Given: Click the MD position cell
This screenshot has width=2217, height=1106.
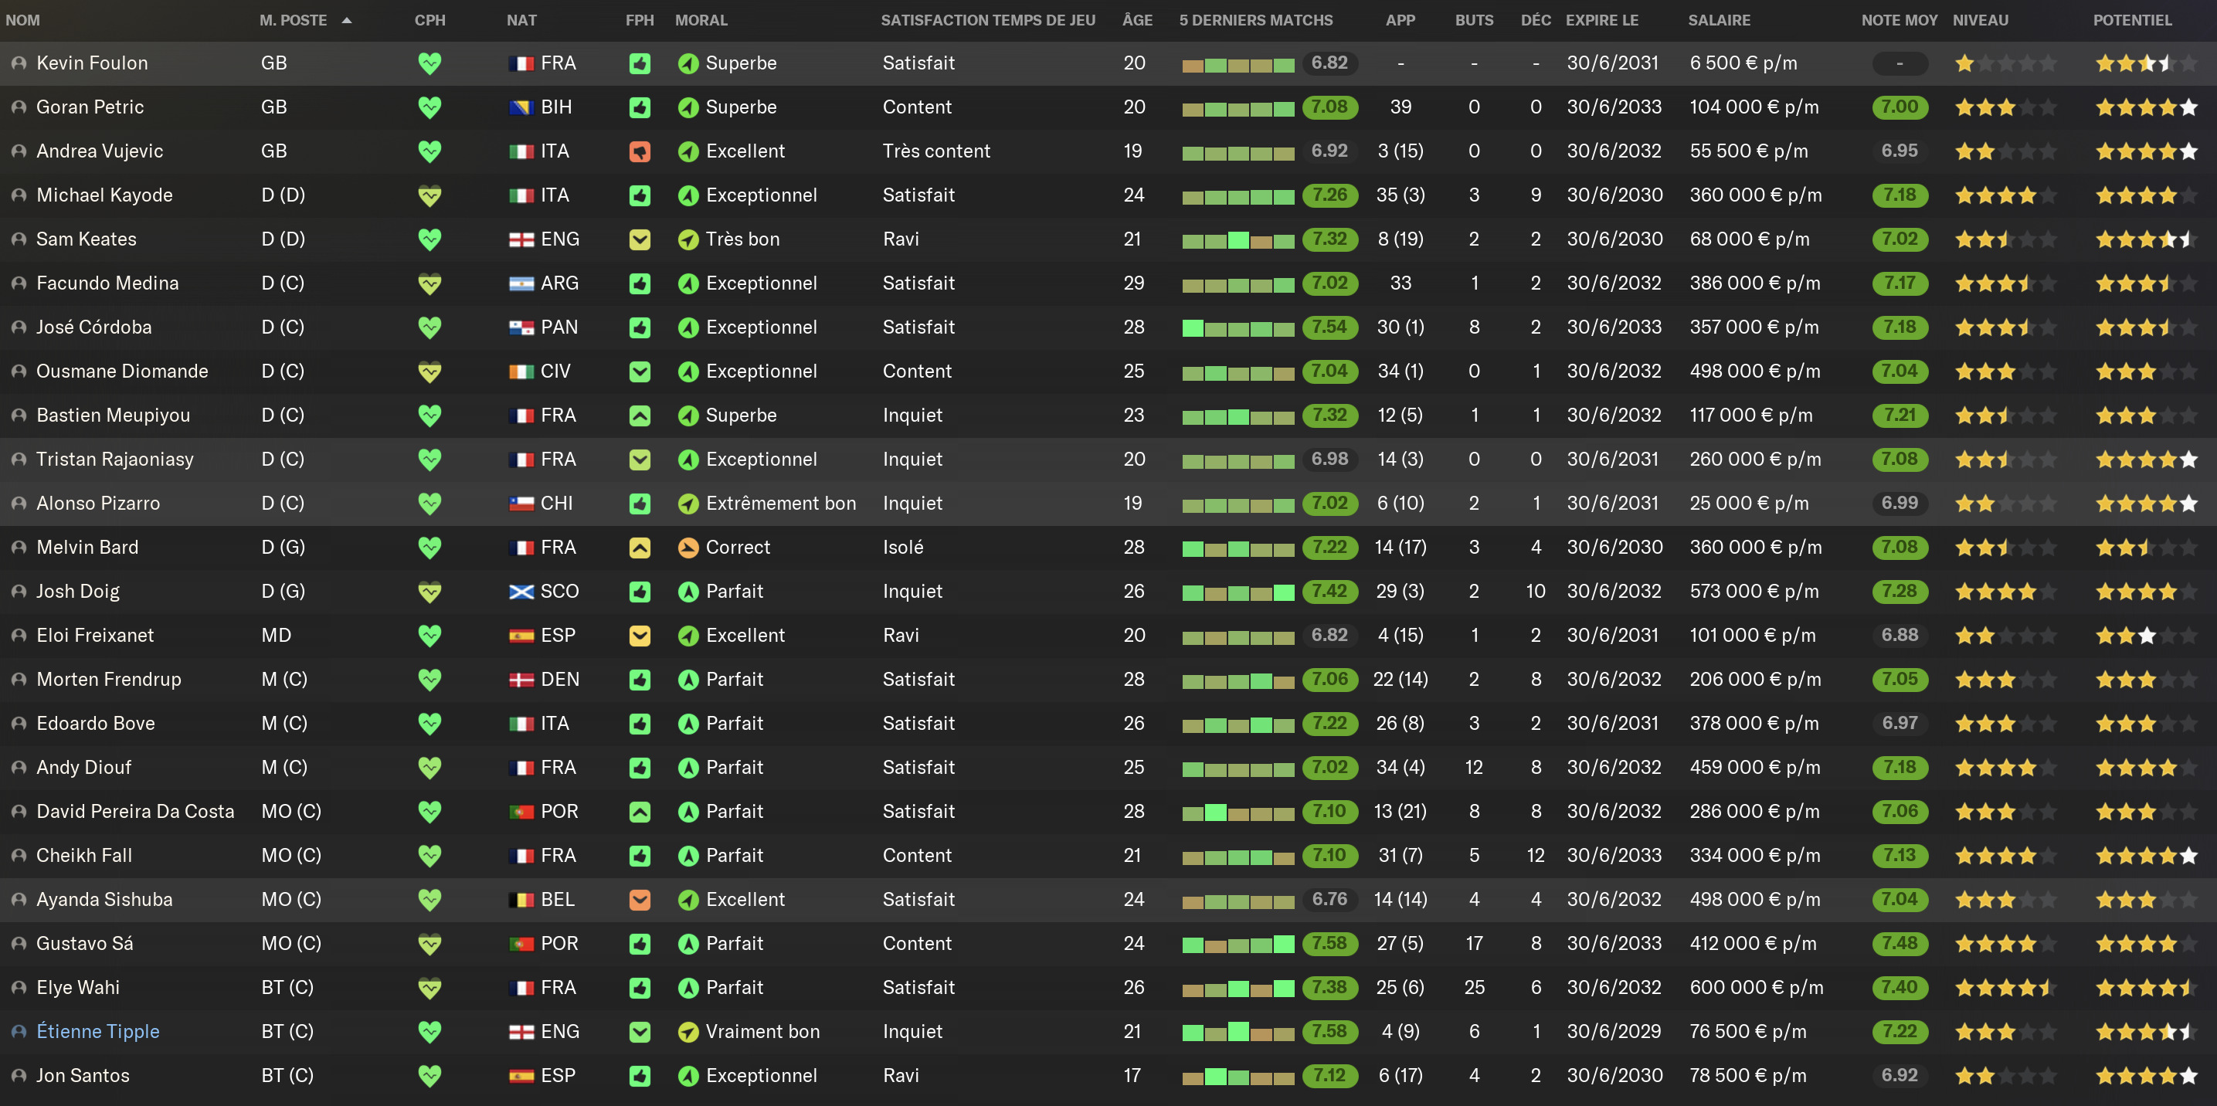Looking at the screenshot, I should [277, 635].
